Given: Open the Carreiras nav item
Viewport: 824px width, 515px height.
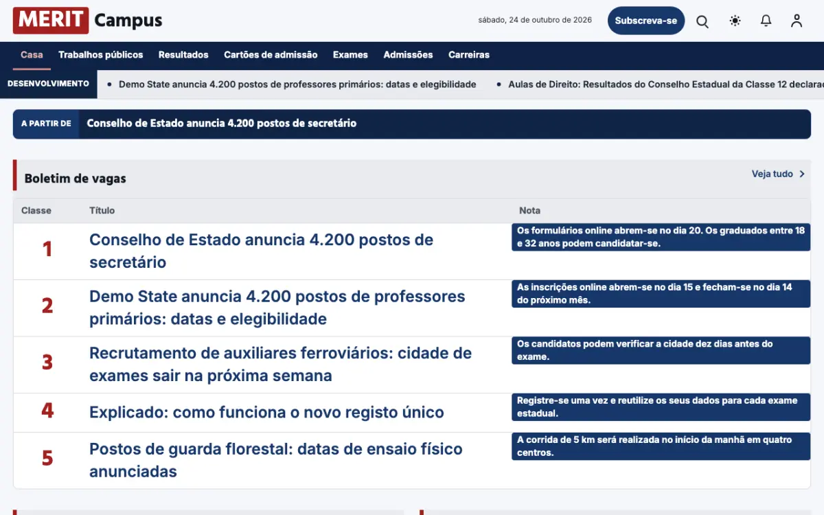Looking at the screenshot, I should pyautogui.click(x=469, y=55).
